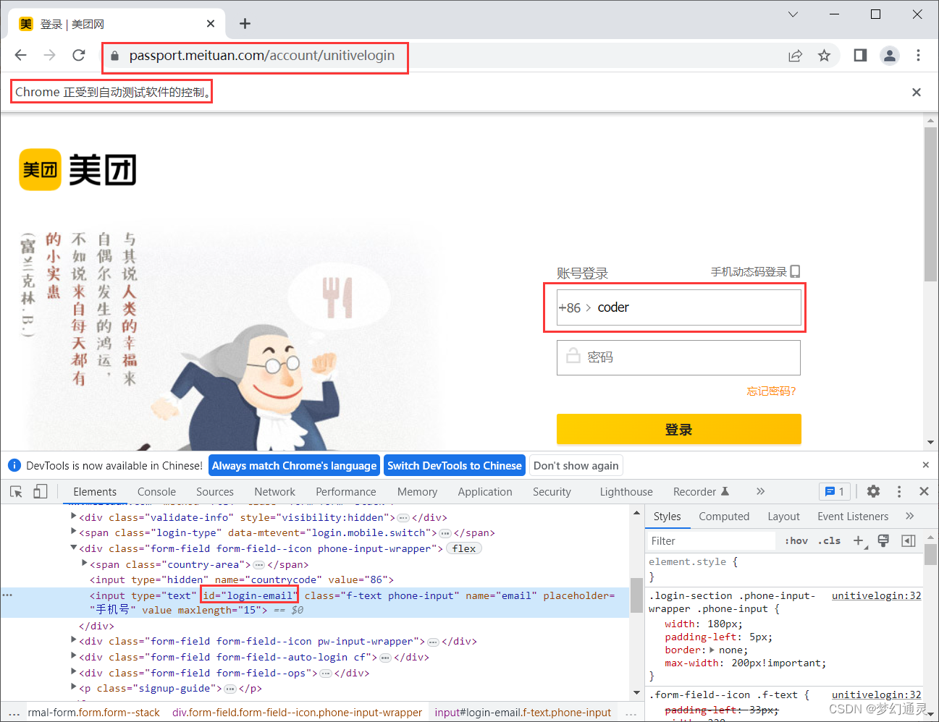Reload the Meituan login page

[x=79, y=55]
